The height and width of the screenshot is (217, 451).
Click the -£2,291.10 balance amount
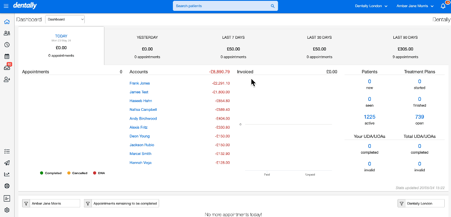220,83
